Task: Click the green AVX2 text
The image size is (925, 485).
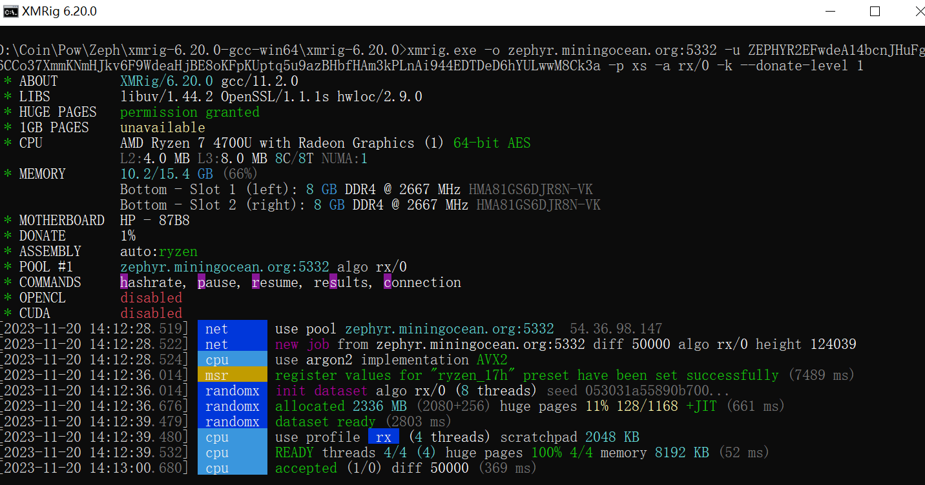Action: point(492,360)
